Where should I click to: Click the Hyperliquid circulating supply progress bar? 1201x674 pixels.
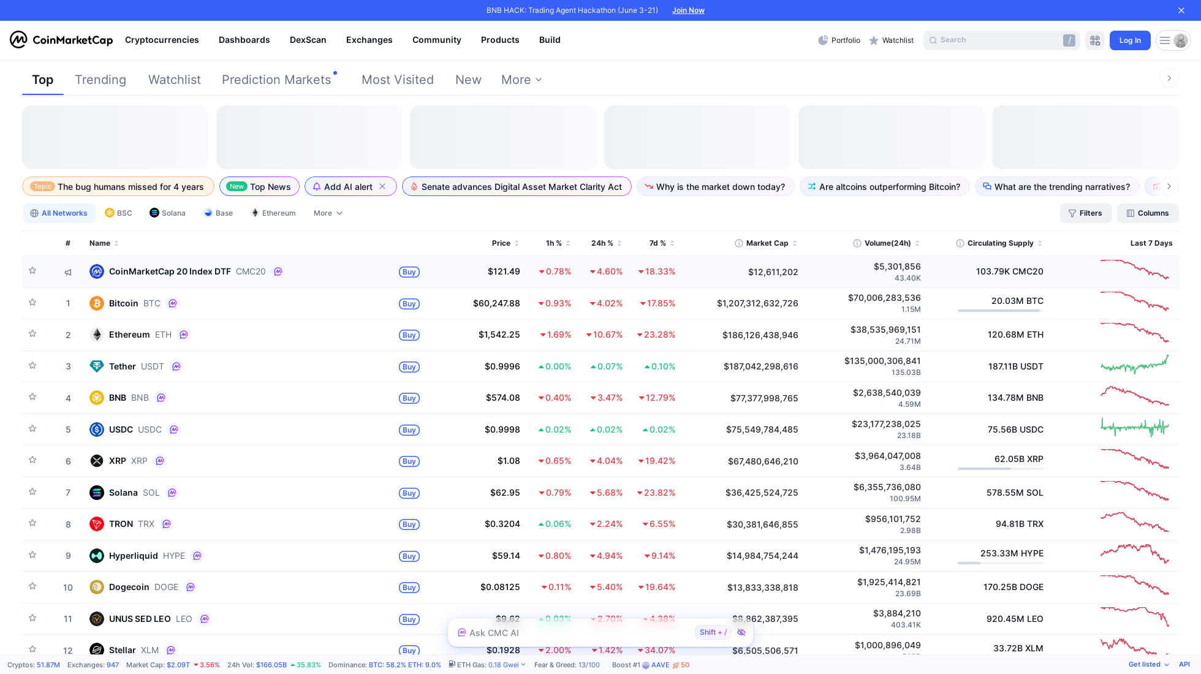tap(1001, 563)
